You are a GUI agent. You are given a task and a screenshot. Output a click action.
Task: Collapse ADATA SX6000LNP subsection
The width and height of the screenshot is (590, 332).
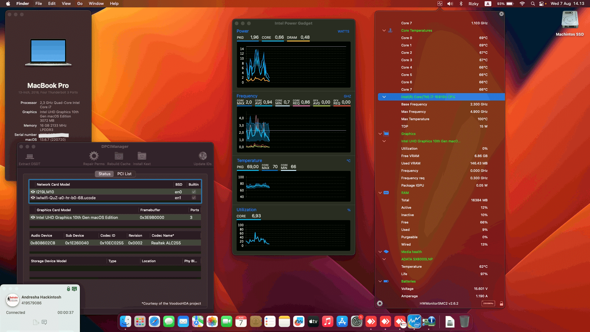[x=384, y=259]
